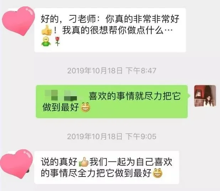
Task: Tap text 我们一起为自己喜欢 in last message
Action: pos(131,162)
